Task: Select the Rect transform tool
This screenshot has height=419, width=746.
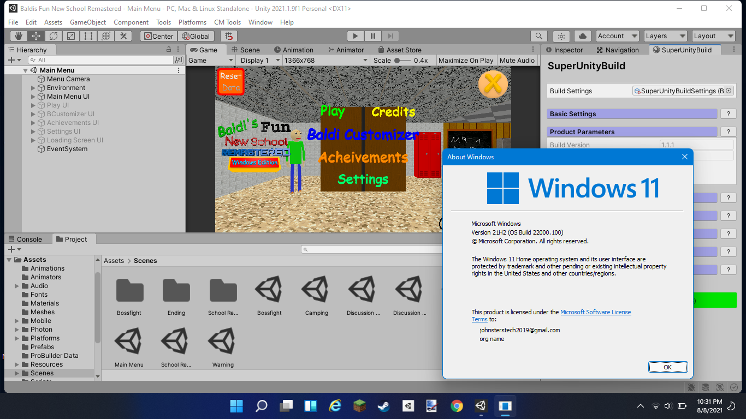Action: [88, 36]
